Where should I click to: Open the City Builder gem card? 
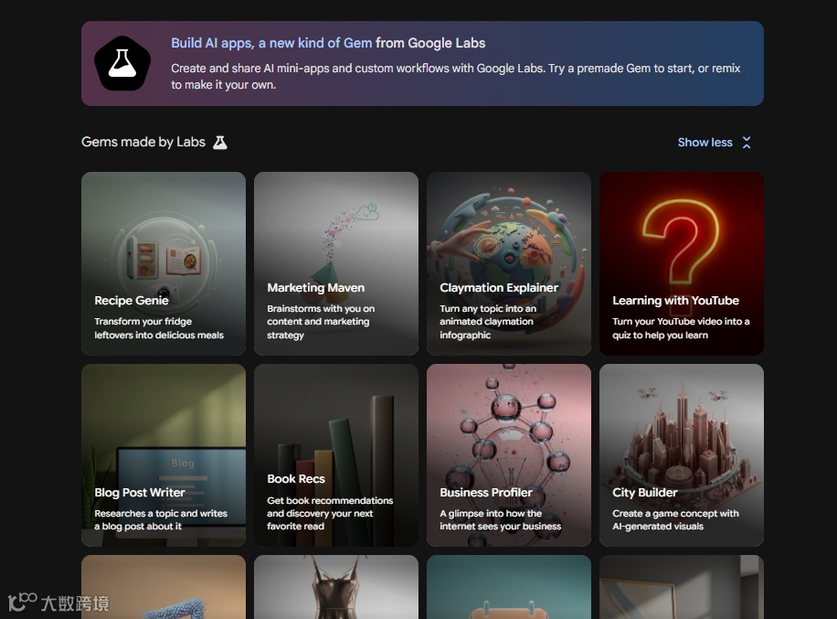(x=681, y=455)
